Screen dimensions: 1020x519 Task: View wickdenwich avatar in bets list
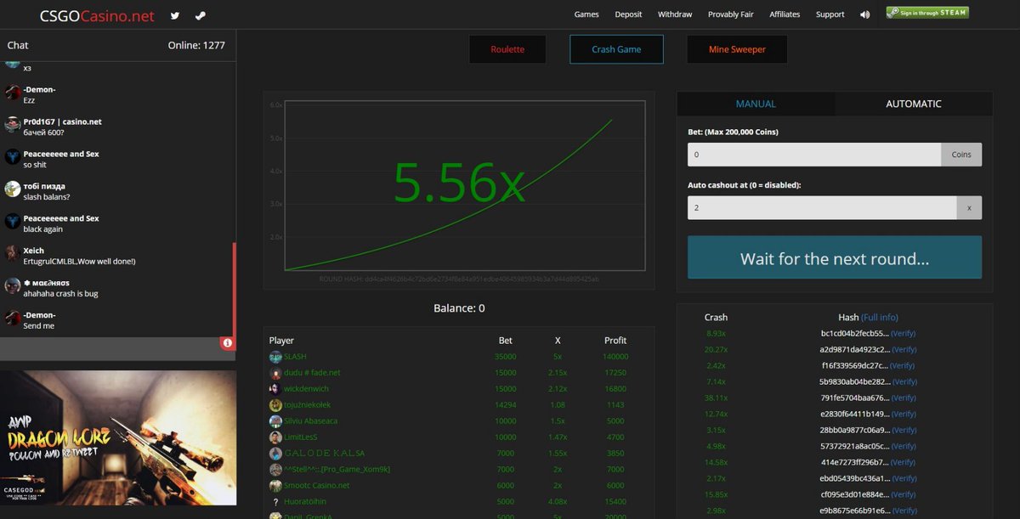coord(275,389)
